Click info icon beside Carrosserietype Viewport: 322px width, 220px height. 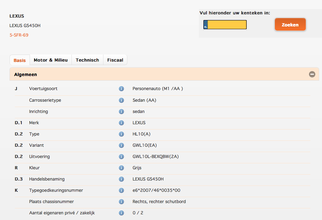click(x=121, y=100)
